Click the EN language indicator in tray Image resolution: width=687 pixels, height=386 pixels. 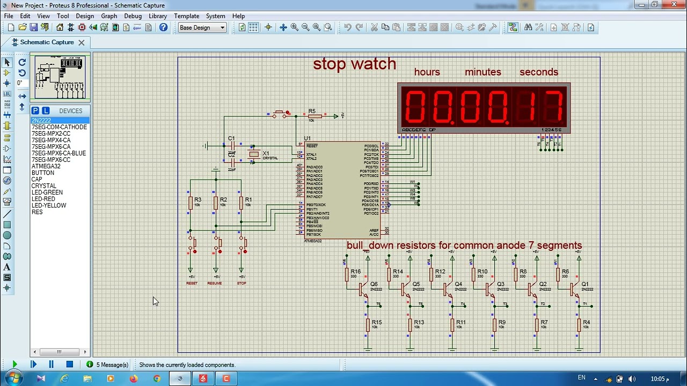pos(581,378)
